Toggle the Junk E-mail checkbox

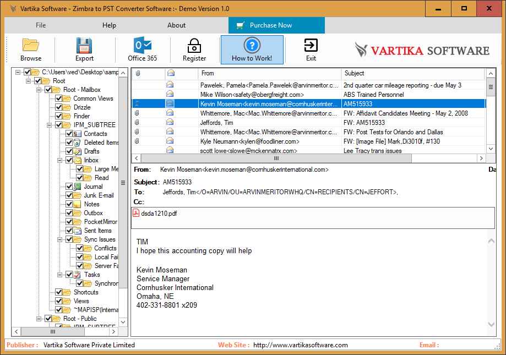coord(69,195)
